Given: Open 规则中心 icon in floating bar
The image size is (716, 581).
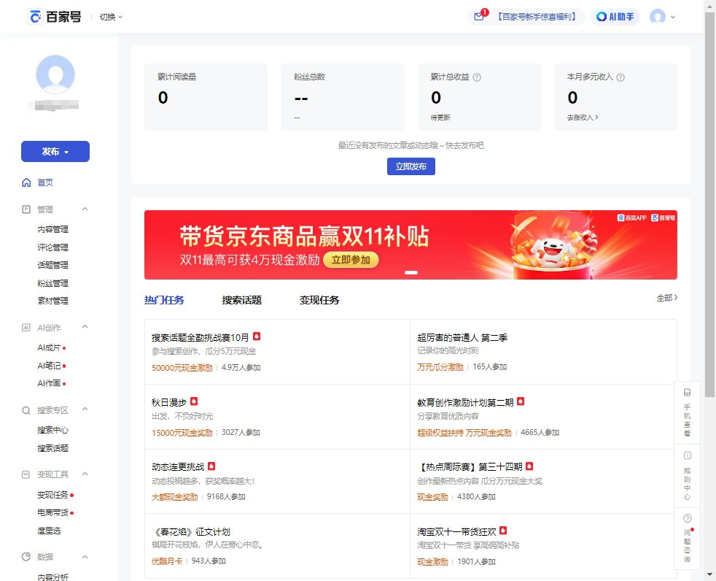Looking at the screenshot, I should (x=688, y=455).
